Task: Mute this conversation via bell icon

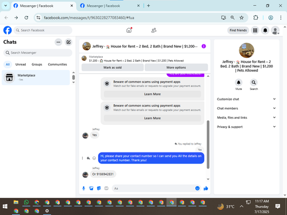Action: (239, 83)
